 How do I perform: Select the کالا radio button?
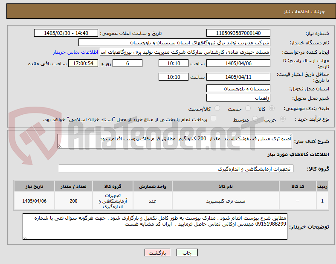pyautogui.click(x=272, y=108)
